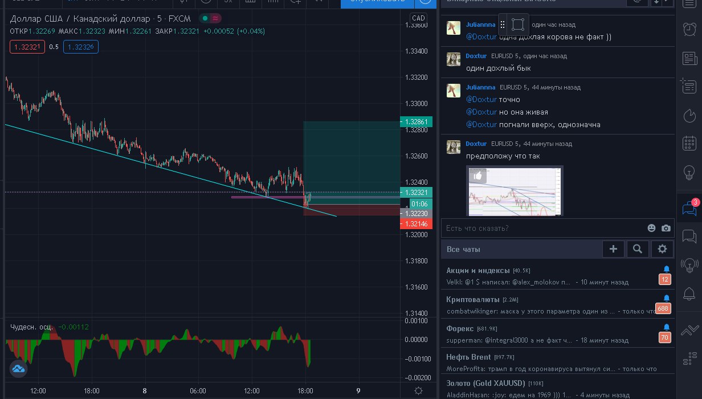This screenshot has width=702, height=399.
Task: Toggle notifications for Акции и индексы chat
Action: pyautogui.click(x=667, y=269)
